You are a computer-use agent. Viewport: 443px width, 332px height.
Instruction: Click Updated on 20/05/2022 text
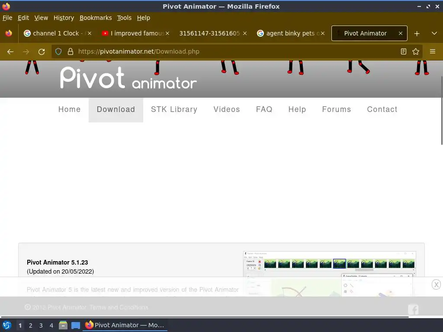60,271
